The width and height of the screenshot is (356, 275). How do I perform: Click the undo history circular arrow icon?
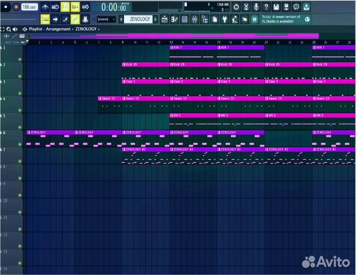point(236,7)
